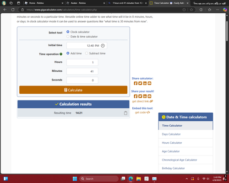Screen dimensions: 229x183
Task: Open browser Settings and more menu
Action: (x=218, y=10)
